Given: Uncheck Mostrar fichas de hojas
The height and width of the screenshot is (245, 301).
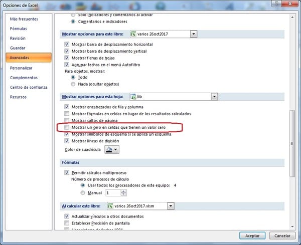Looking at the screenshot, I should (x=67, y=58).
